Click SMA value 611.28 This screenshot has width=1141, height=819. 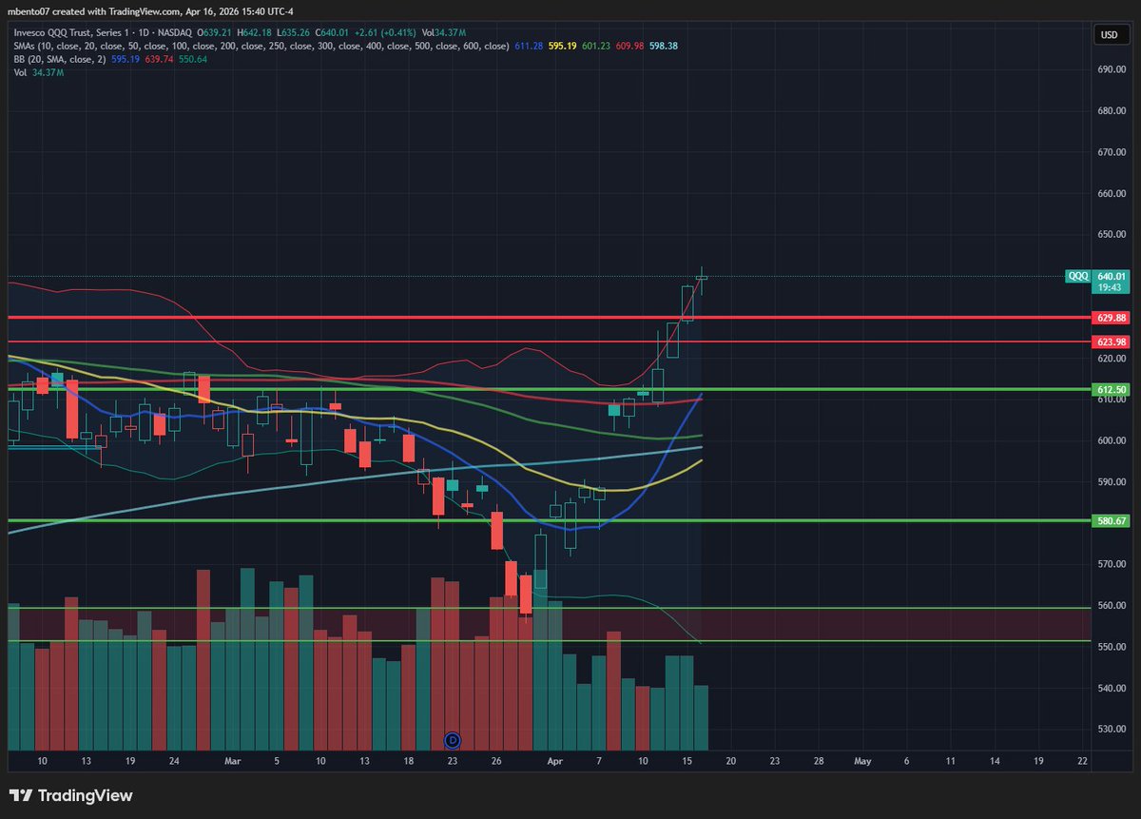tap(531, 46)
